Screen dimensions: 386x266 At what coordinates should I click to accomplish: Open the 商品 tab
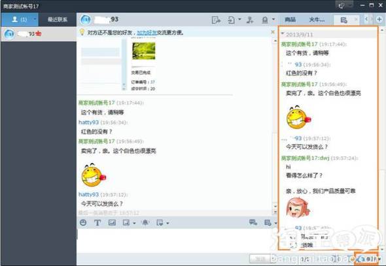coord(290,20)
